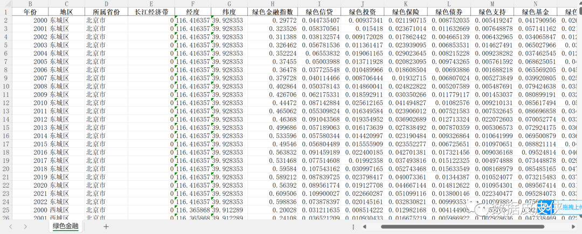Click the 绿色债券 header cell

449,11
